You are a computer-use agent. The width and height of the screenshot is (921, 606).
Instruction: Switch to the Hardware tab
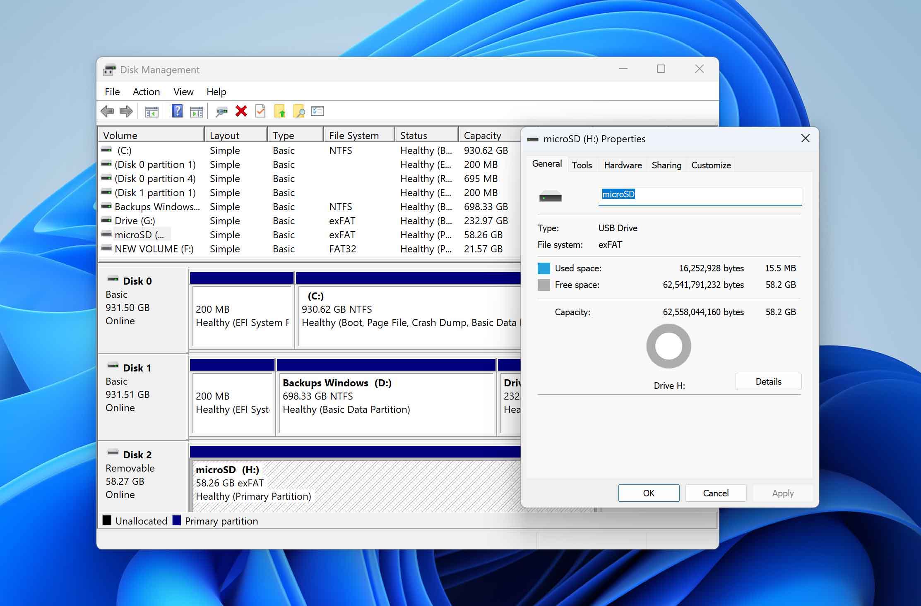pyautogui.click(x=623, y=165)
